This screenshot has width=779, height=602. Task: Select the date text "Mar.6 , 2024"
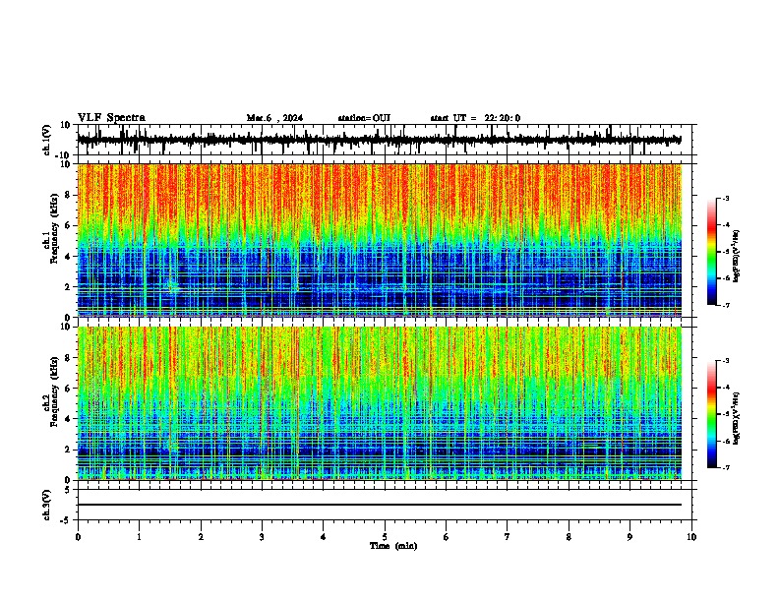point(274,118)
